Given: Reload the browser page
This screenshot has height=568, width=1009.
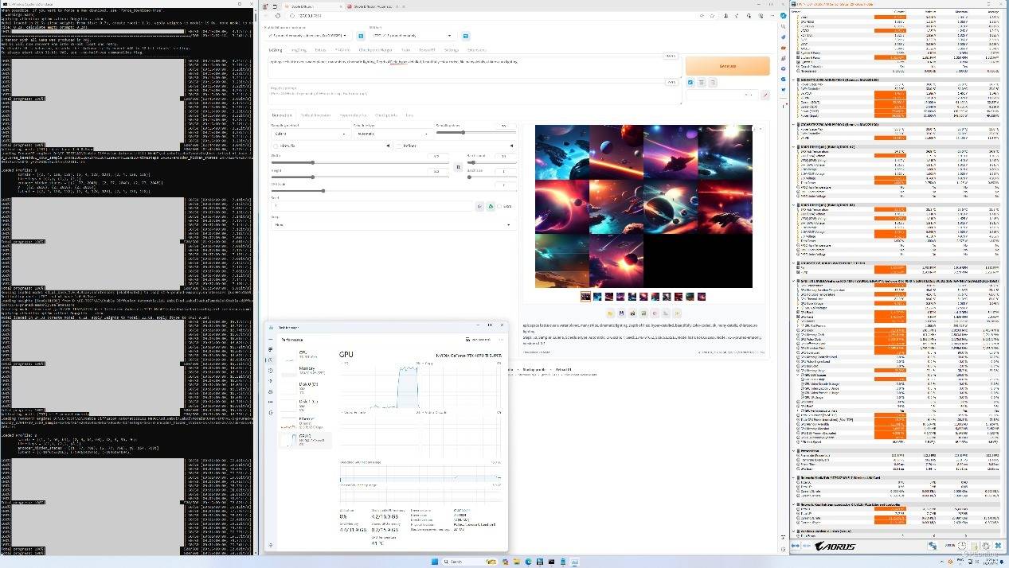Looking at the screenshot, I should [279, 16].
